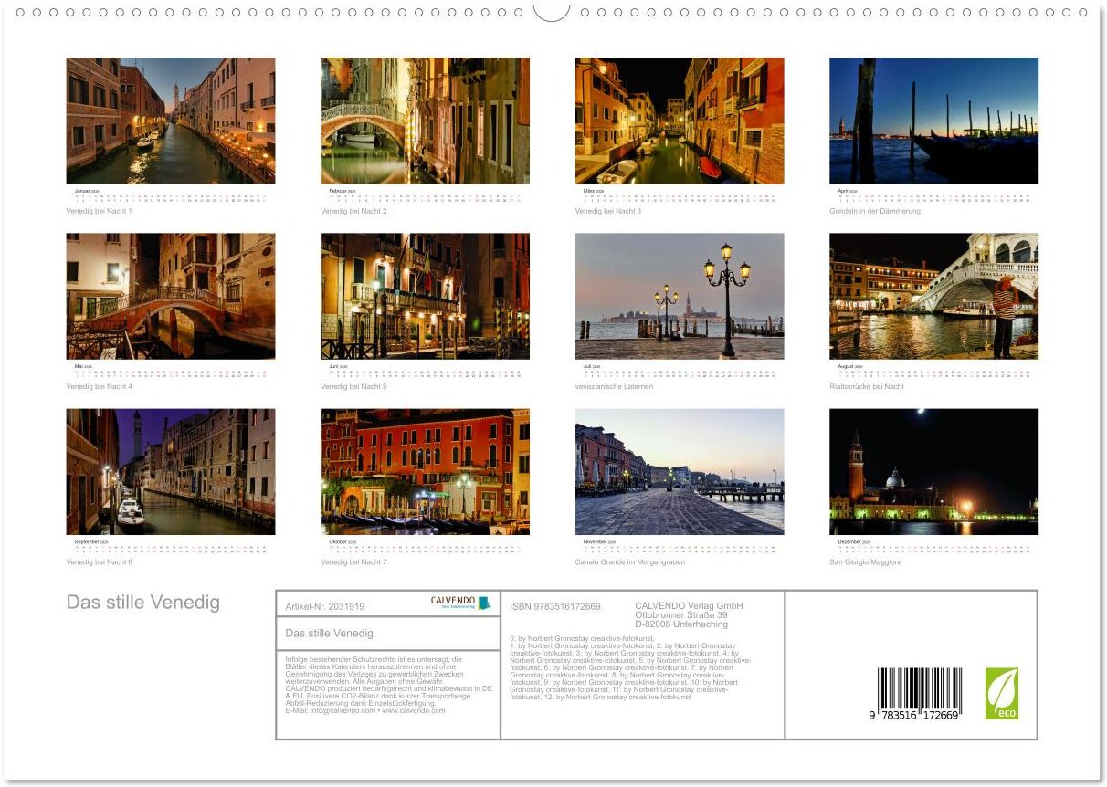The image size is (1107, 787).
Task: Click the green eco leaf icon
Action: [x=1001, y=693]
